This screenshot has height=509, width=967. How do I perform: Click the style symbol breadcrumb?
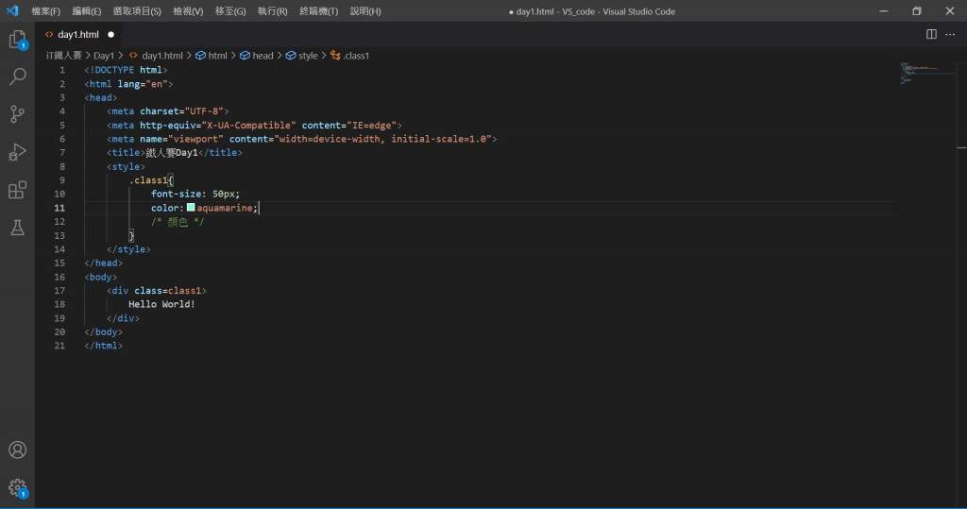[301, 56]
